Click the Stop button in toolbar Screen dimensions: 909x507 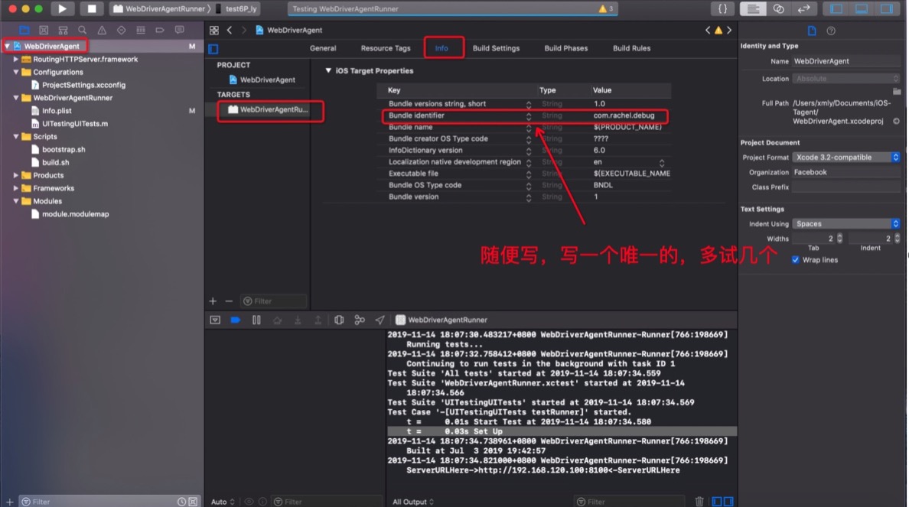92,9
